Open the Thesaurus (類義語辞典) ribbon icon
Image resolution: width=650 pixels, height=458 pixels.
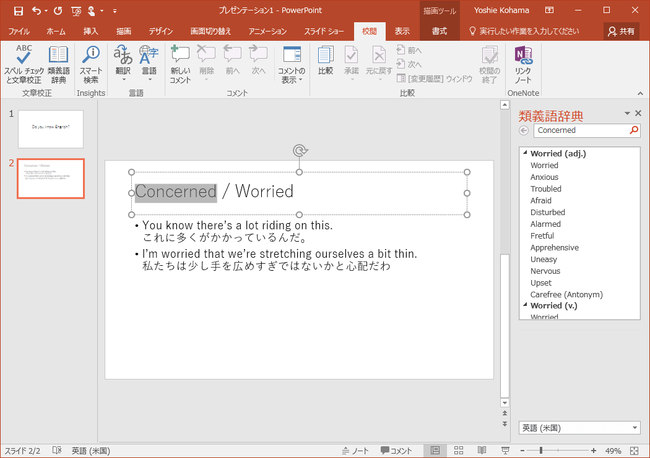pyautogui.click(x=59, y=64)
